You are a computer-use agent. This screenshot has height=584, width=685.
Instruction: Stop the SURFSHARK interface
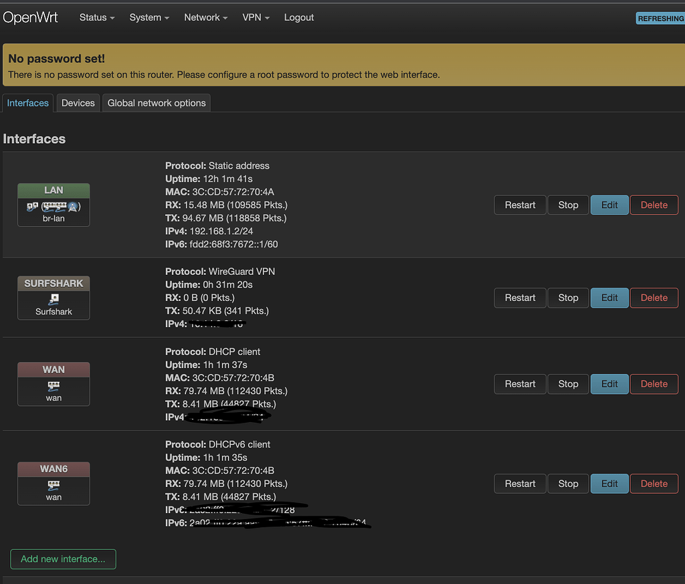(x=568, y=298)
